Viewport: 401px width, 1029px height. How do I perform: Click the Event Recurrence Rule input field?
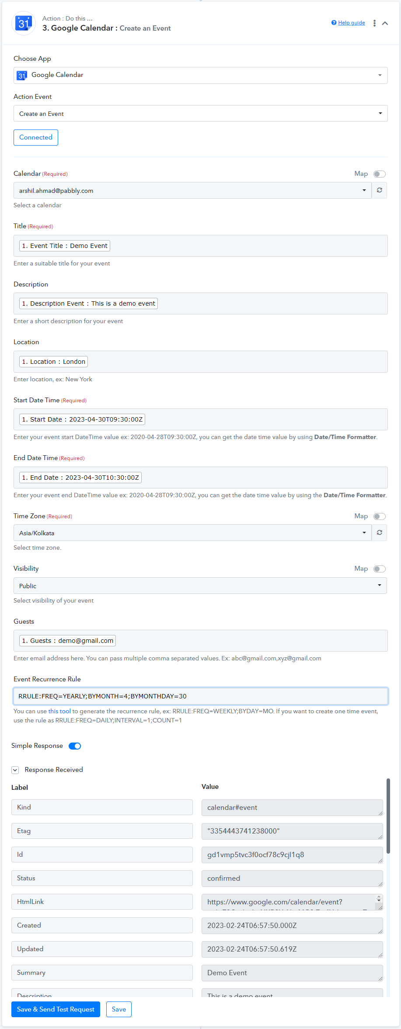pos(201,696)
